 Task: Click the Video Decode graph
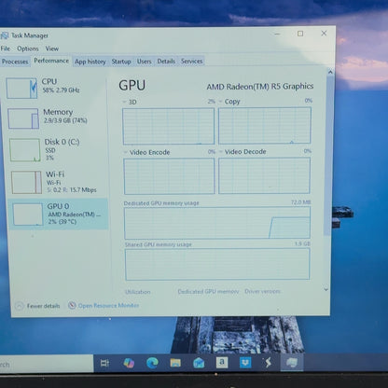[x=264, y=175]
